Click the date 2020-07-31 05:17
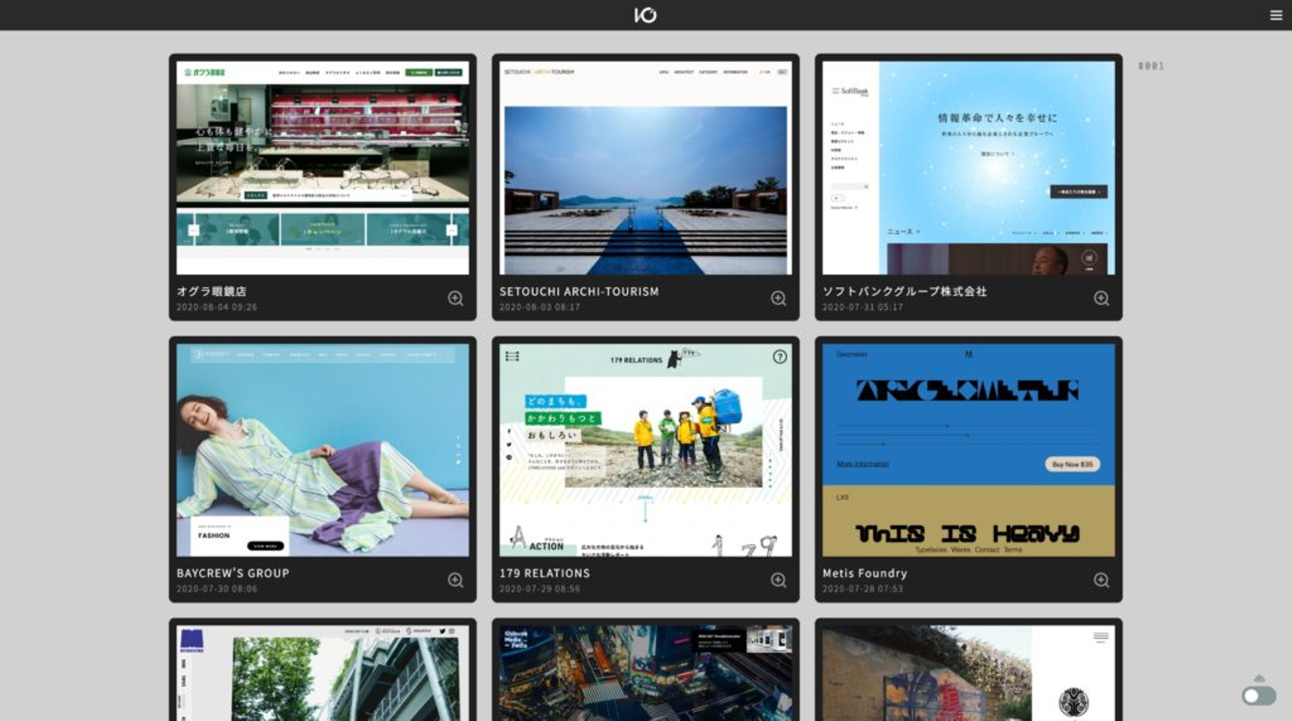This screenshot has width=1292, height=721. coord(863,308)
